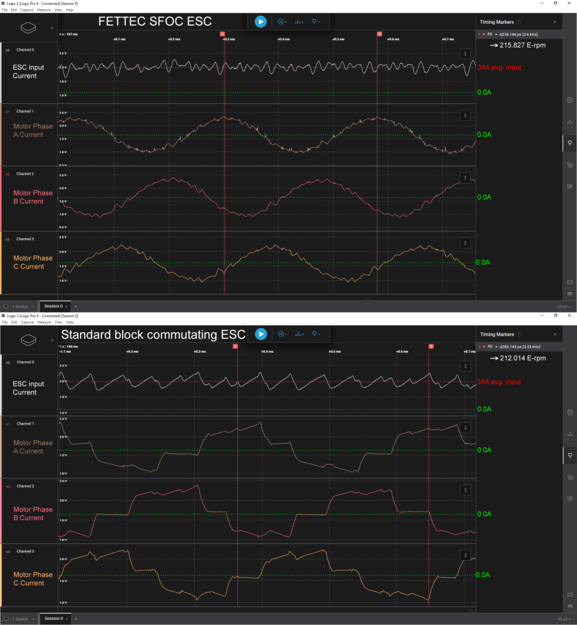Click the device icon in top window's upper-left
This screenshot has width=577, height=625.
point(29,27)
